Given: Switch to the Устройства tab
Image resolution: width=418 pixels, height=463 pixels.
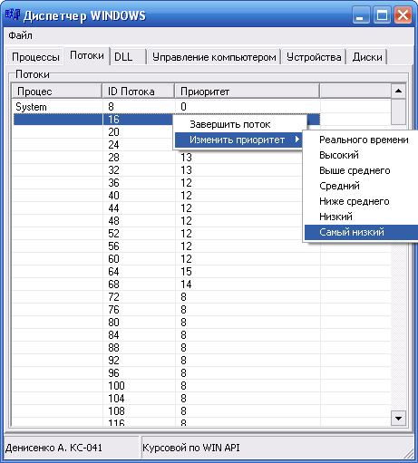Looking at the screenshot, I should tap(314, 57).
